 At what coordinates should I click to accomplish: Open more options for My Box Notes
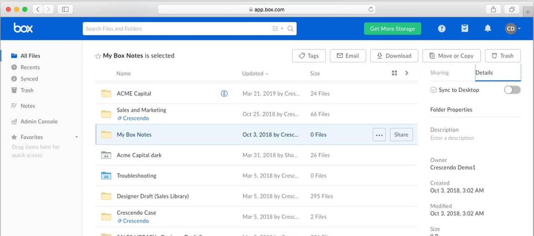pyautogui.click(x=379, y=135)
